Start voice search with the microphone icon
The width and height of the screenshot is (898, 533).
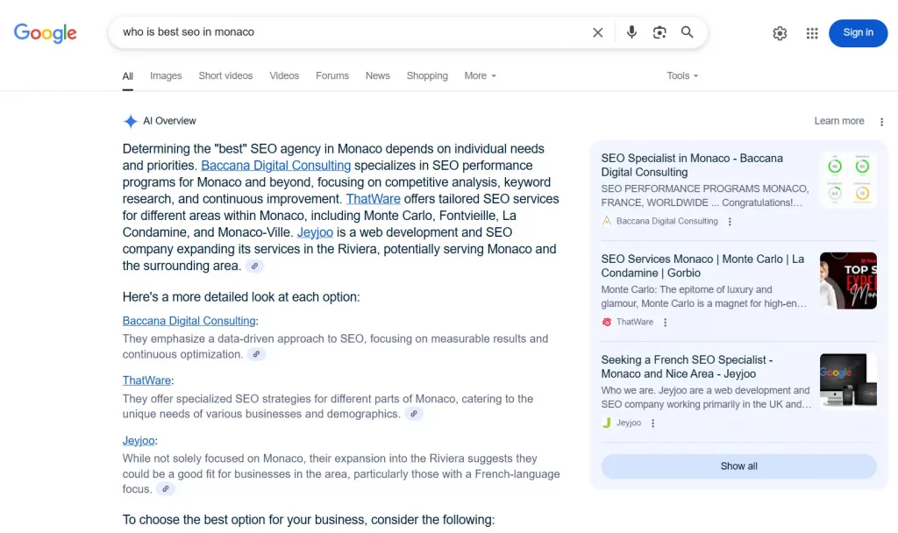[x=631, y=32]
